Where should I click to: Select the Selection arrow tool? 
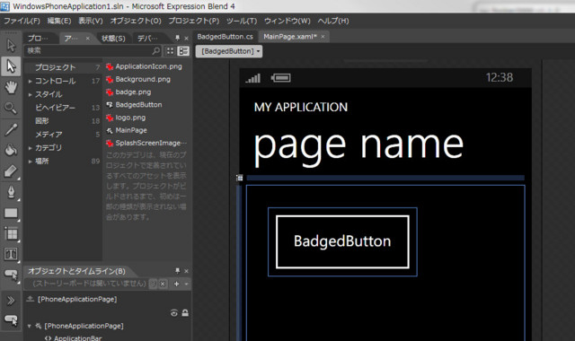(11, 46)
